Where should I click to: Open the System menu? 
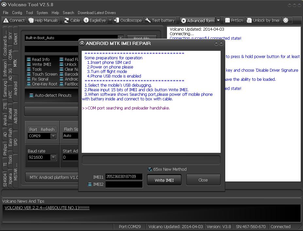click(x=42, y=13)
